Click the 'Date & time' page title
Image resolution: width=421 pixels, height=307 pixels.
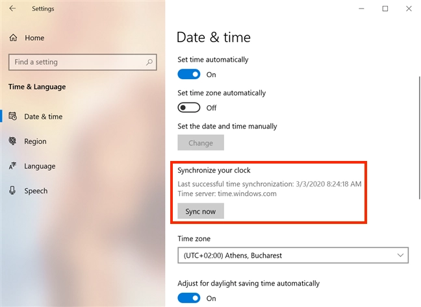(x=214, y=37)
